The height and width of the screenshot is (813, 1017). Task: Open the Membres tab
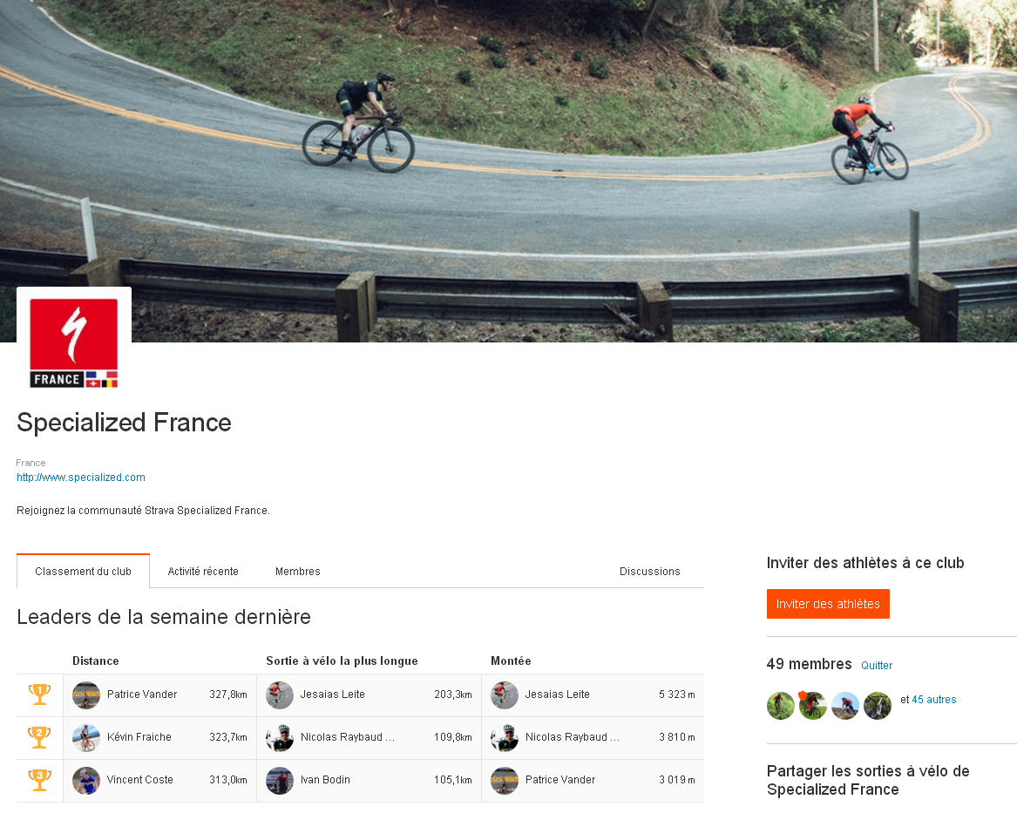(298, 571)
